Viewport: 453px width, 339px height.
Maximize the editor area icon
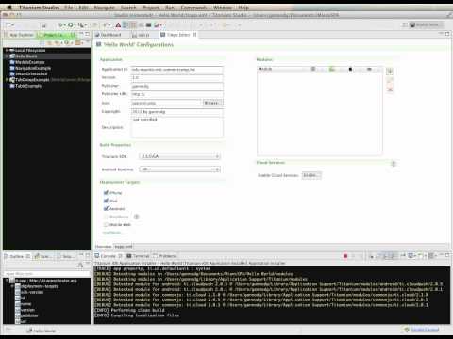(x=447, y=34)
